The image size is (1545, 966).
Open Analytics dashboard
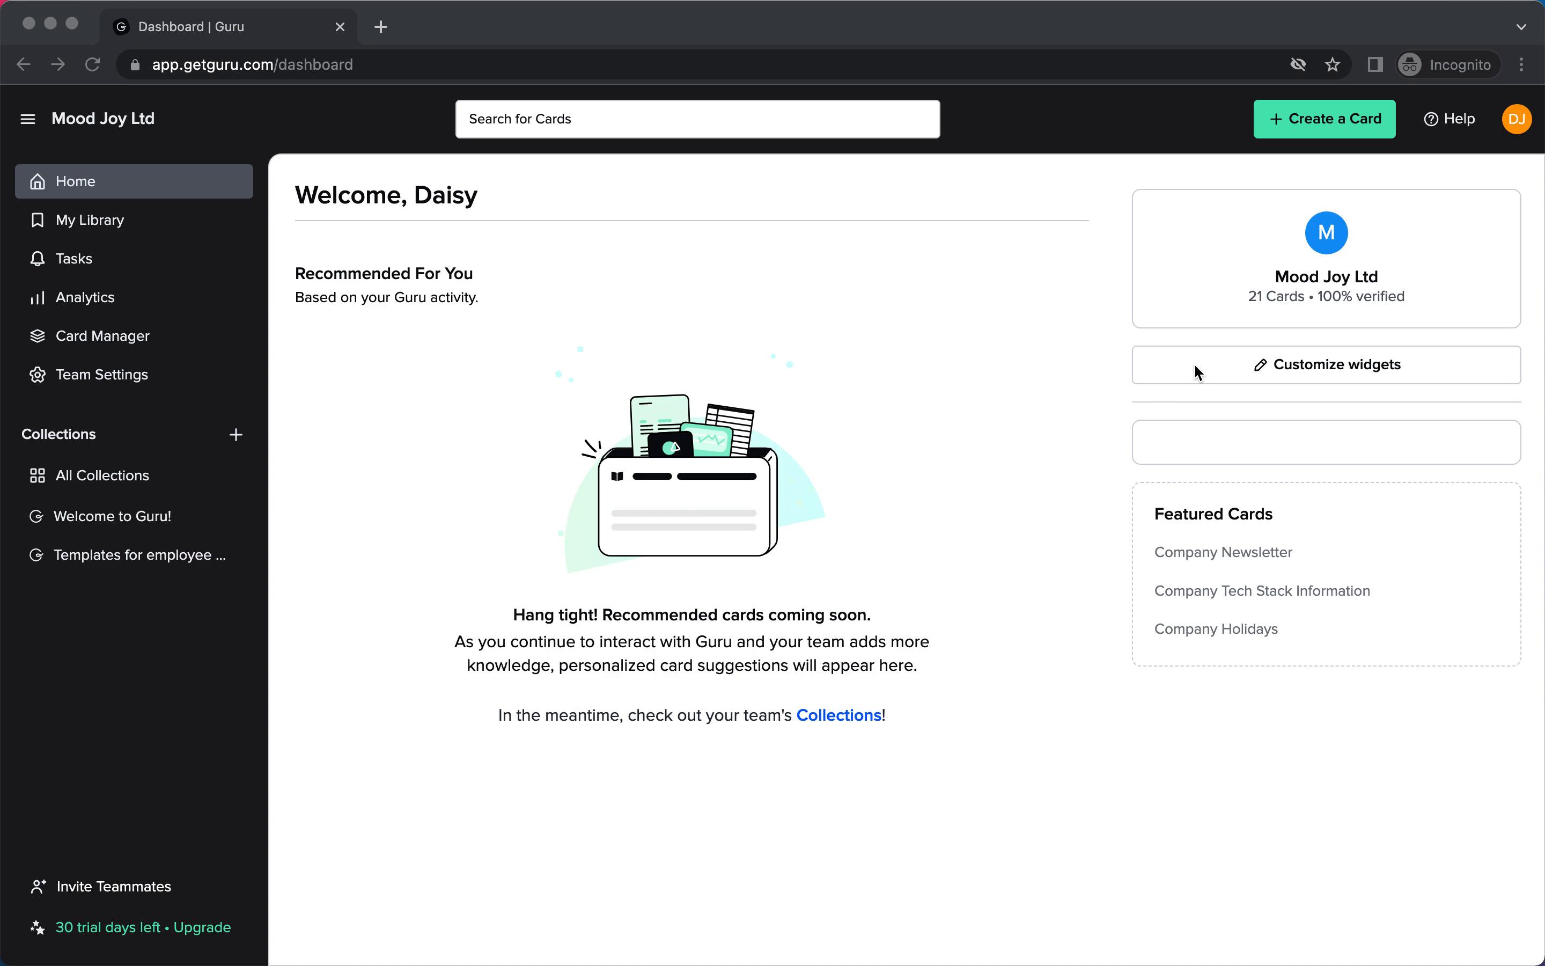point(85,297)
